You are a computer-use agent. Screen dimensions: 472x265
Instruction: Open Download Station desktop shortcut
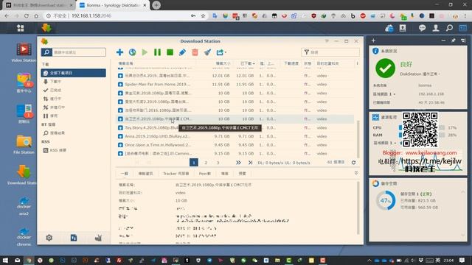point(23,174)
